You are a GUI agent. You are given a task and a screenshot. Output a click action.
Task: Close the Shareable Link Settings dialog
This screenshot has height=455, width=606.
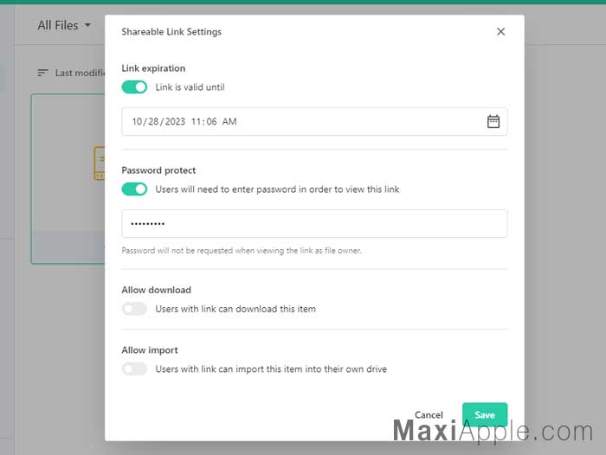(500, 32)
